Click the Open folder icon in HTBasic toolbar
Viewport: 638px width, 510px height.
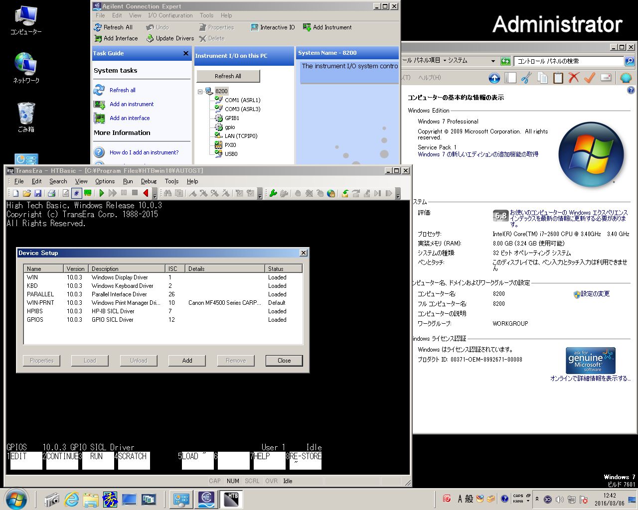pos(27,193)
